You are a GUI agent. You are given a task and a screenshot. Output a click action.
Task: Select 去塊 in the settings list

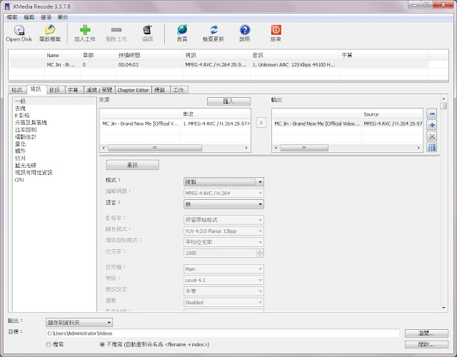[21, 109]
